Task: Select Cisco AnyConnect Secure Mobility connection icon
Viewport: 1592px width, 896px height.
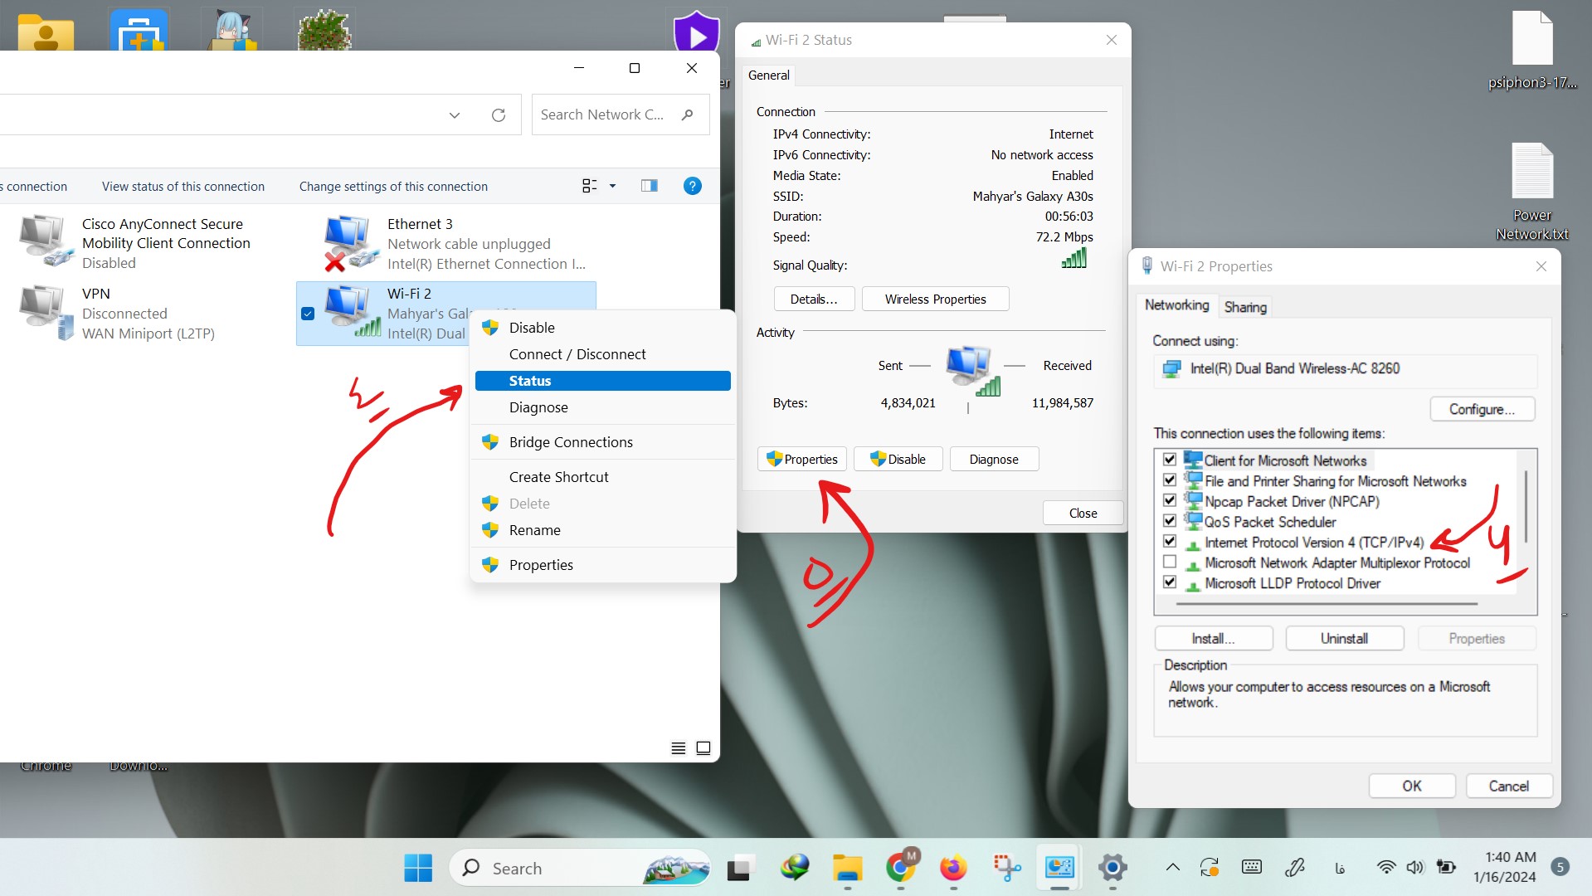Action: [x=46, y=241]
